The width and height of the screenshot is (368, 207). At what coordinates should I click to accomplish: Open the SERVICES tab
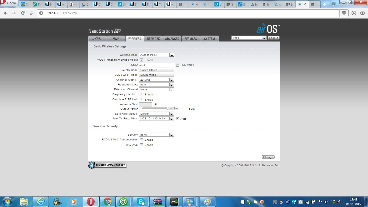point(191,39)
